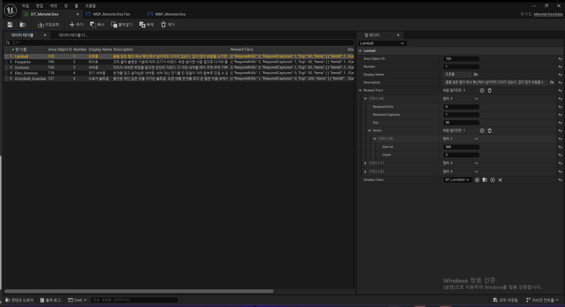Expand the 인덱스 [1] reward tier
The width and height of the screenshot is (565, 307).
[365, 163]
